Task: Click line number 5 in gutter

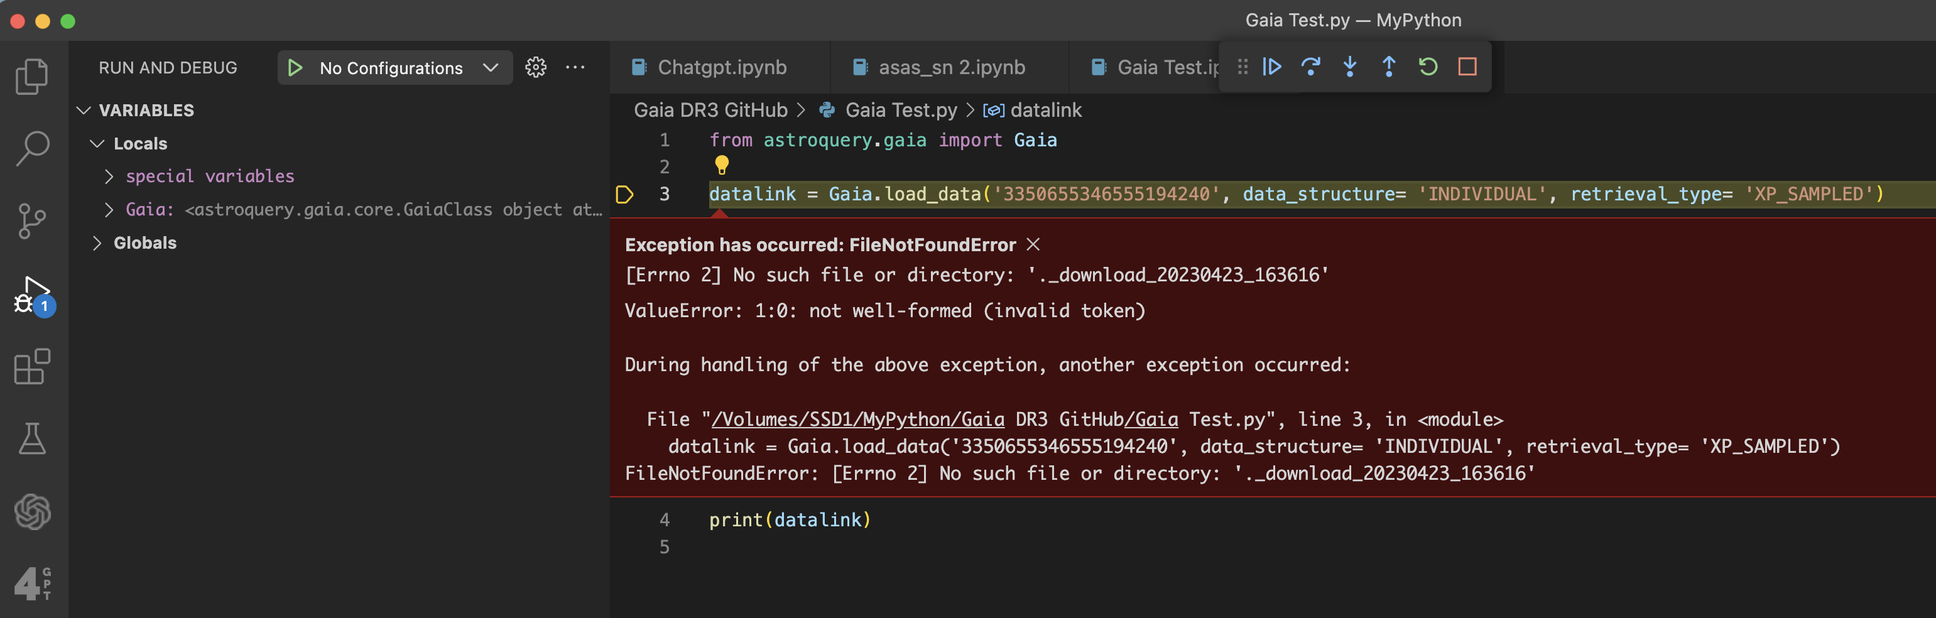Action: (x=665, y=546)
